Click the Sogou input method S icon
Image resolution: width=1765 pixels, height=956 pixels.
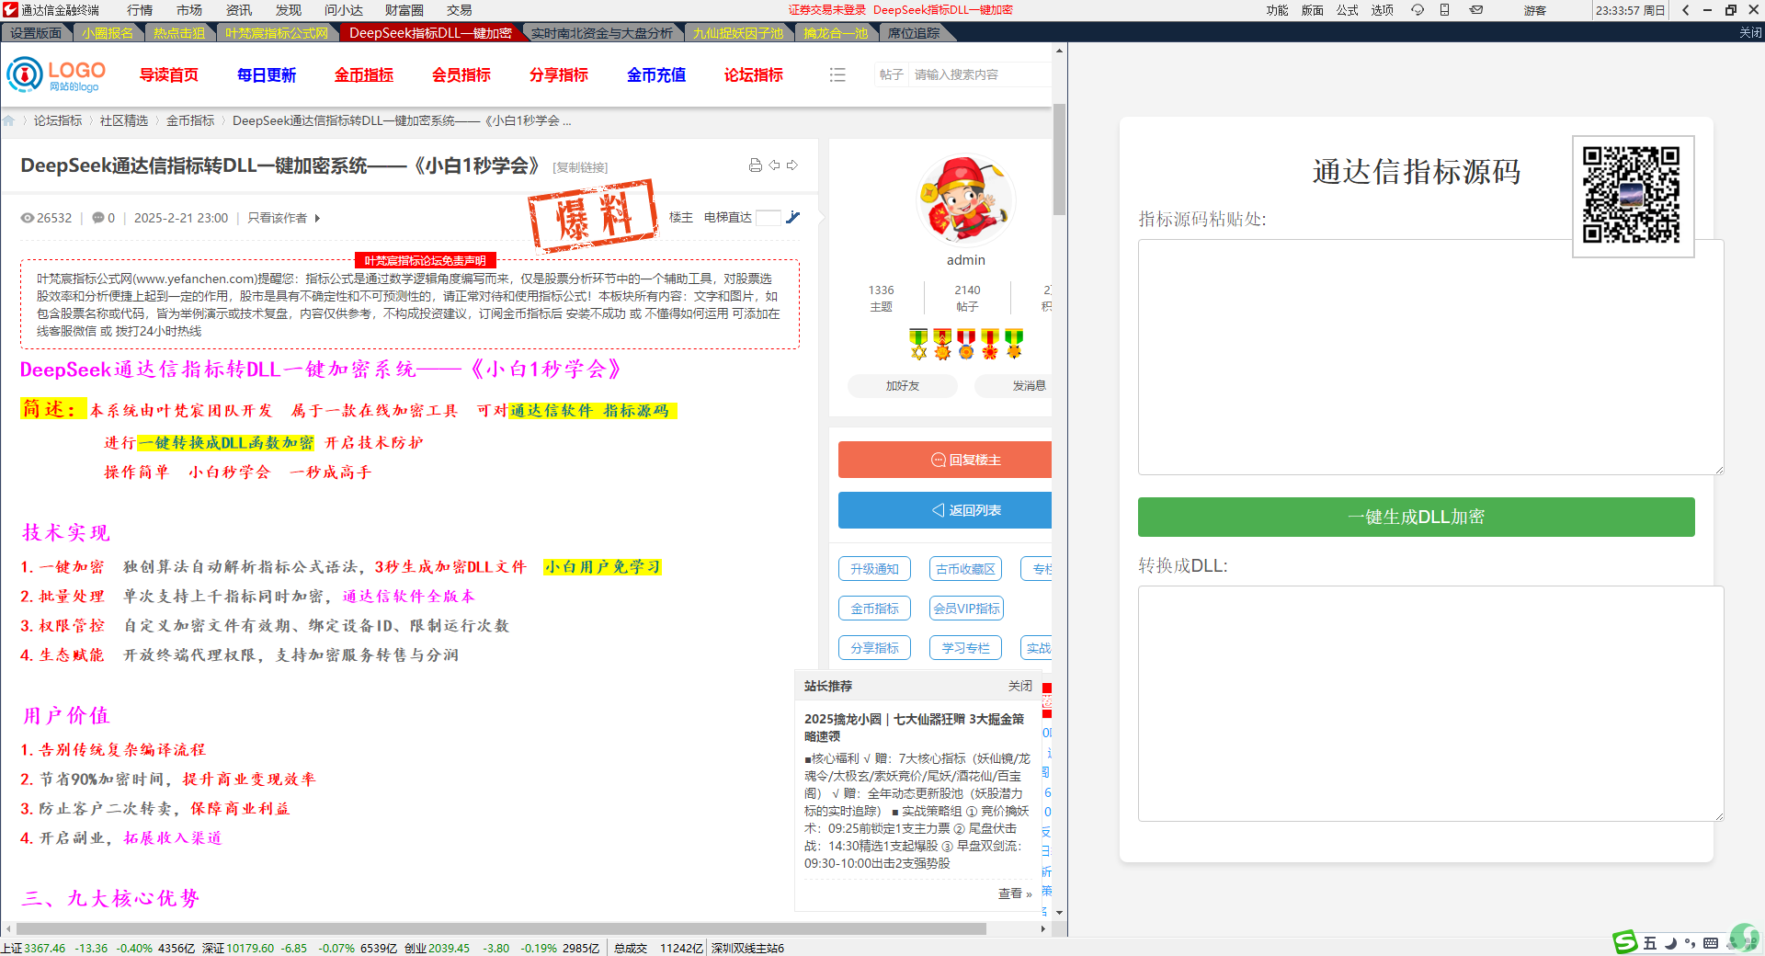coord(1625,942)
